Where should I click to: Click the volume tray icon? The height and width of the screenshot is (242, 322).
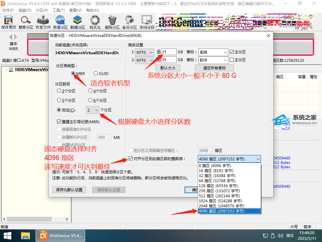[x=280, y=236]
